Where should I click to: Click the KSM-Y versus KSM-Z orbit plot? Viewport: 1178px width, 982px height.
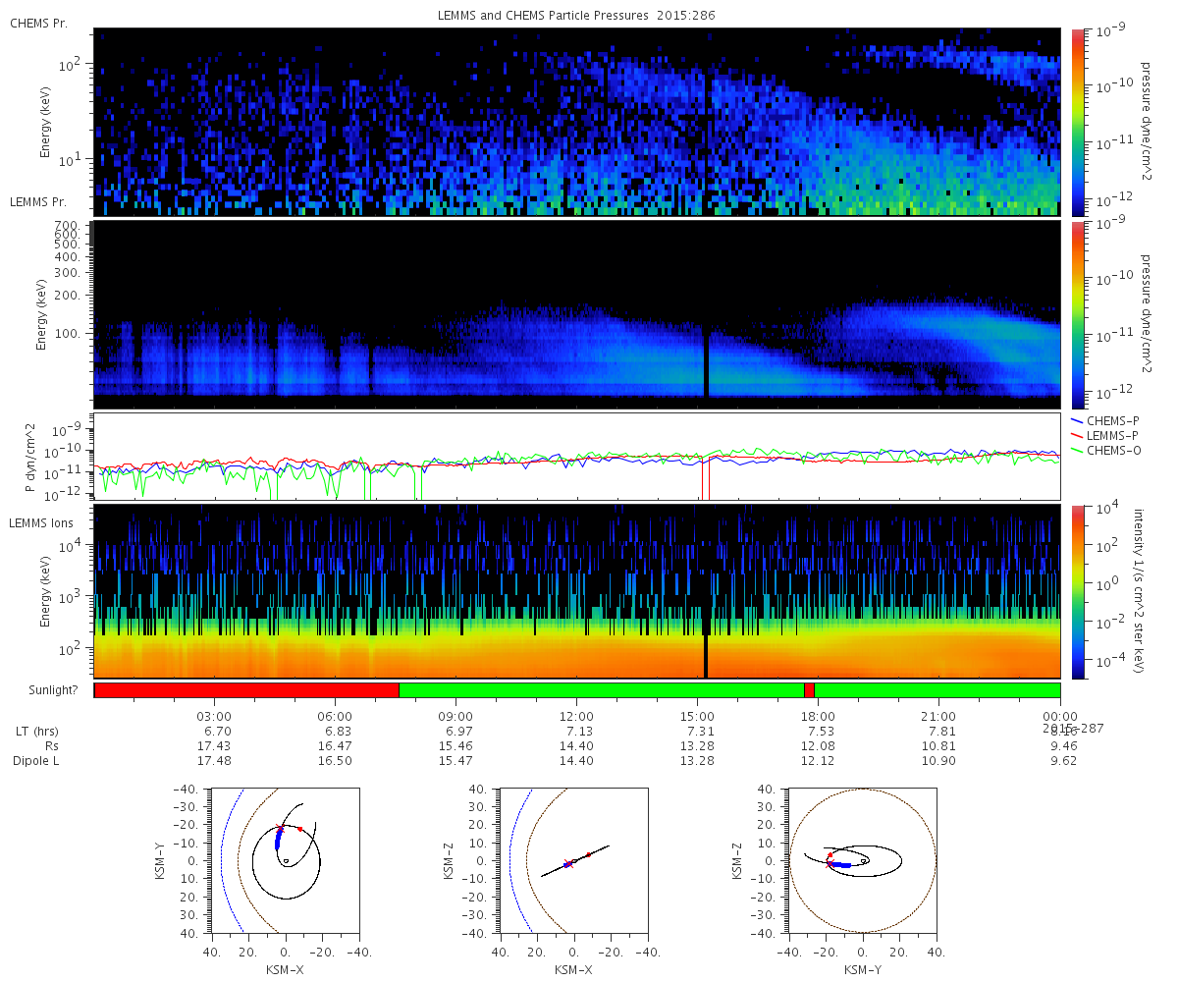(863, 860)
